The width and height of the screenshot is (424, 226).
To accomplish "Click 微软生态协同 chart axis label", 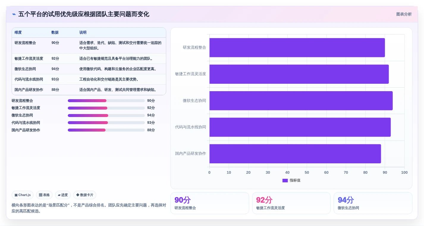I will (x=194, y=101).
